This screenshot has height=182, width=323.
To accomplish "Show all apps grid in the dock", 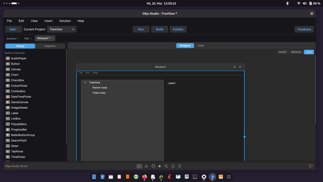I will tap(229, 177).
